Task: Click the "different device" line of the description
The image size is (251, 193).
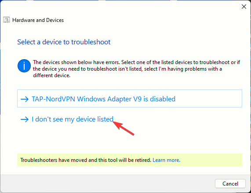Action: point(51,75)
